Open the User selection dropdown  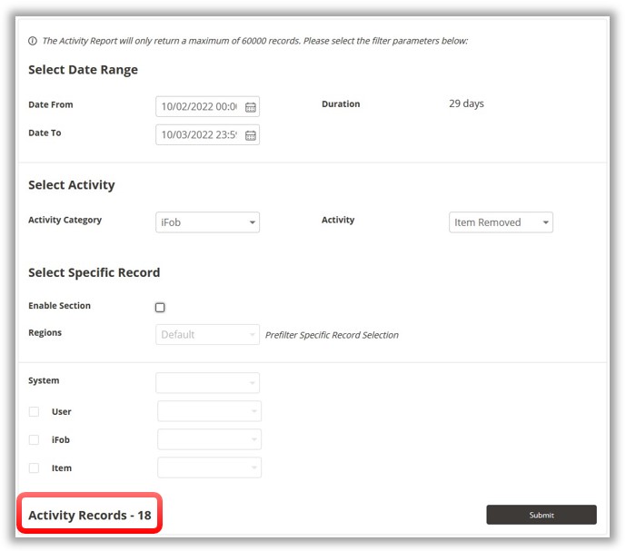[x=209, y=411]
